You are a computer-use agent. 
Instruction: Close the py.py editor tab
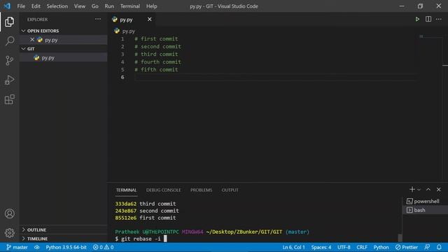pyautogui.click(x=149, y=19)
